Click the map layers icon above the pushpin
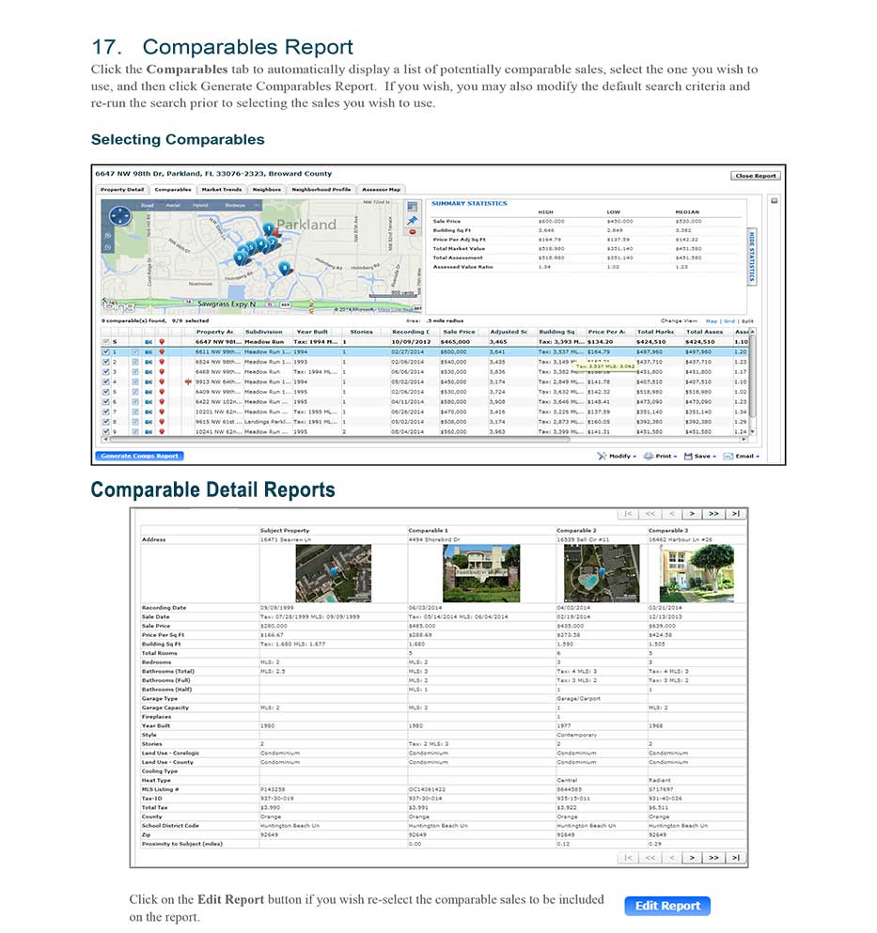 (x=412, y=207)
